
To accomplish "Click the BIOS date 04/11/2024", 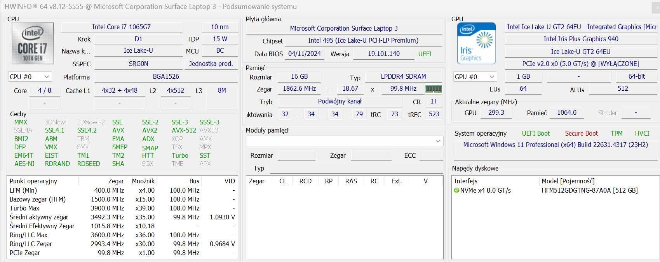I will coord(305,53).
